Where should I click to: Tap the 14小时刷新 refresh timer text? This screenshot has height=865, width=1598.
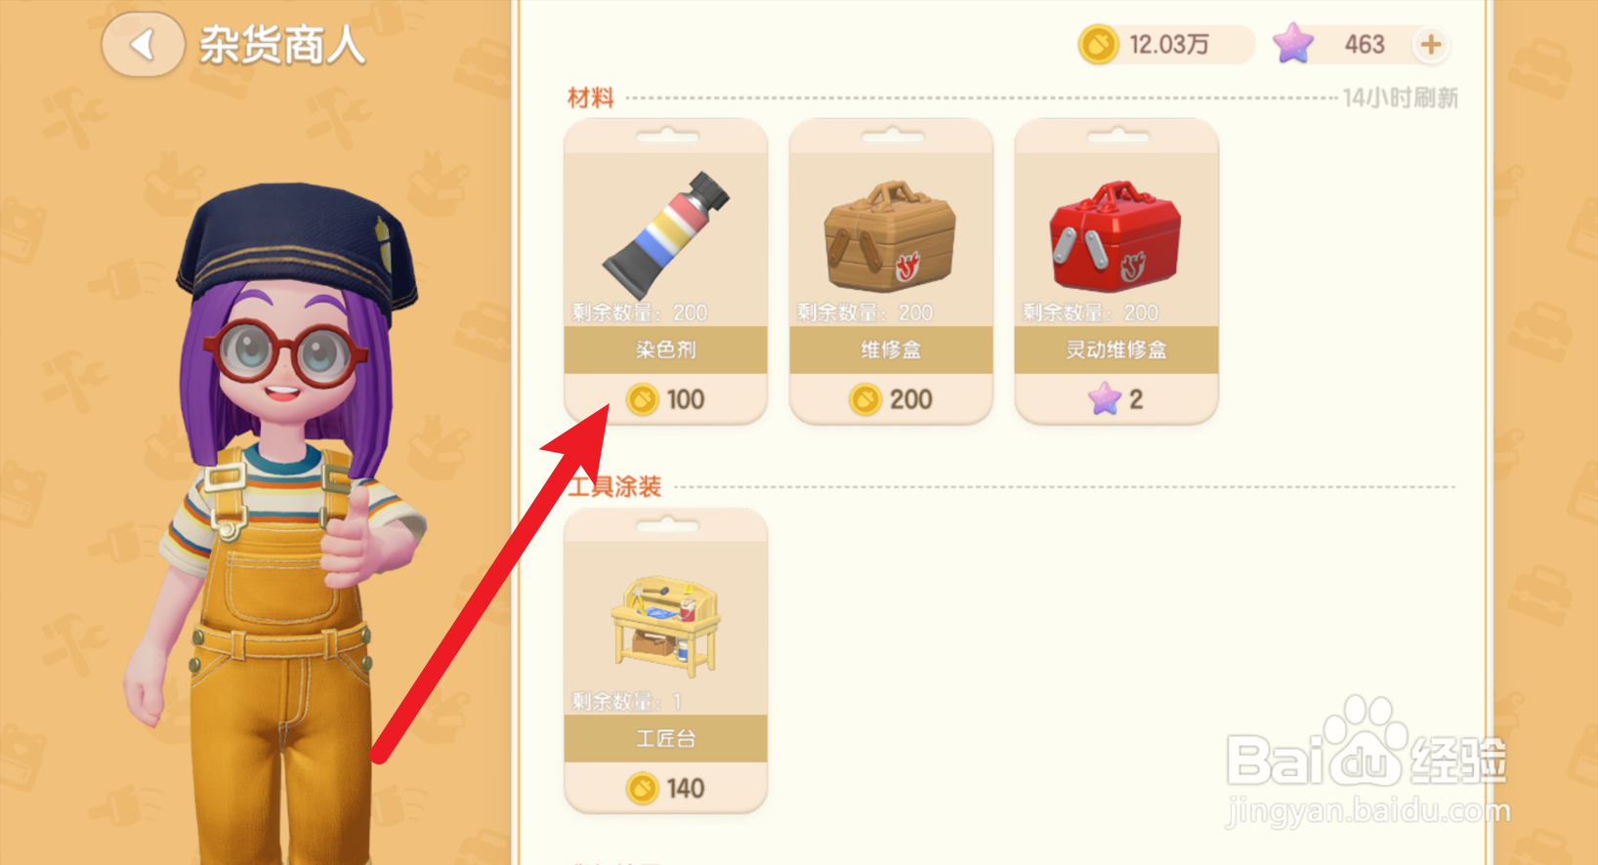(x=1400, y=98)
